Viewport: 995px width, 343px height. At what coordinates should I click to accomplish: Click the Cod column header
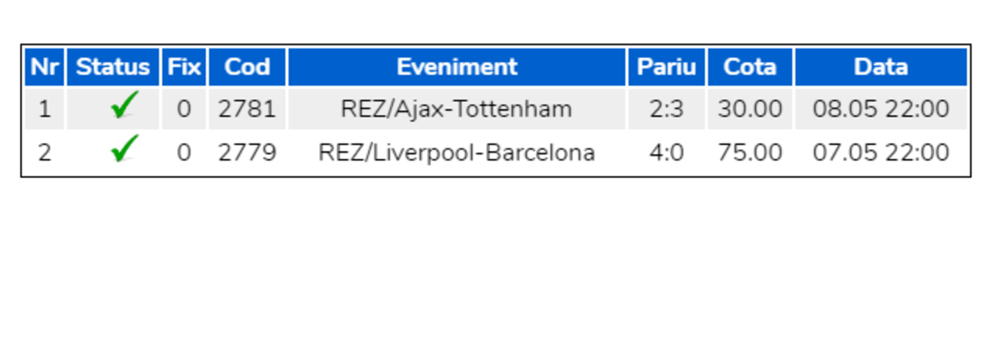247,67
